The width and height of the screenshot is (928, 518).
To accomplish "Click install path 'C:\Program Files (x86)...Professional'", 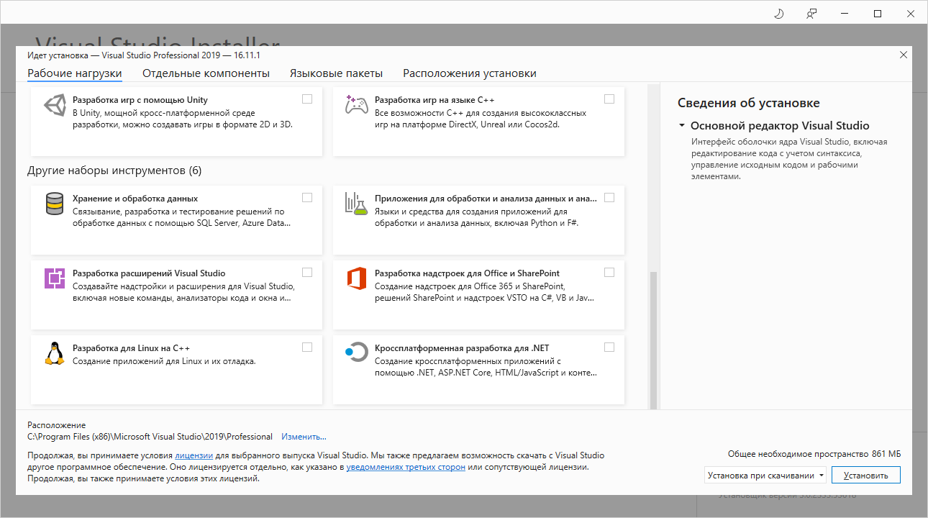I will [150, 437].
